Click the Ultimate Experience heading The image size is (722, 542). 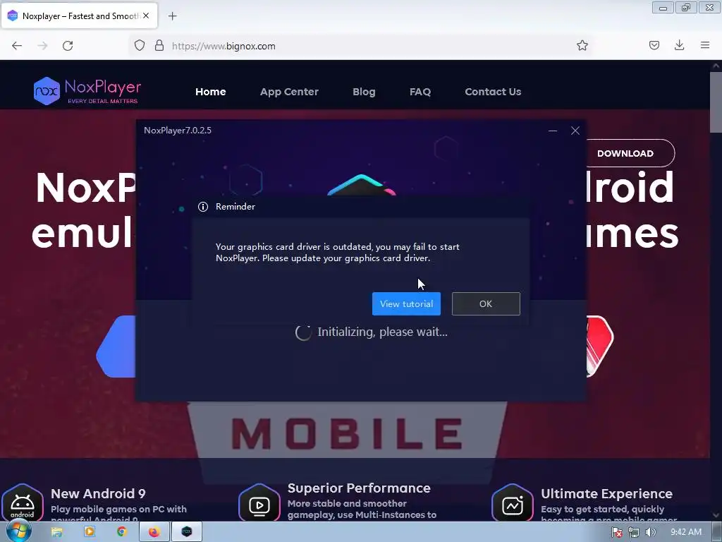point(606,493)
